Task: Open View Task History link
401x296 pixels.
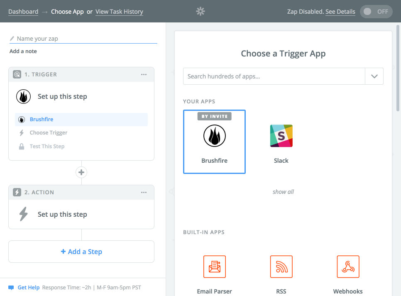Action: tap(119, 12)
